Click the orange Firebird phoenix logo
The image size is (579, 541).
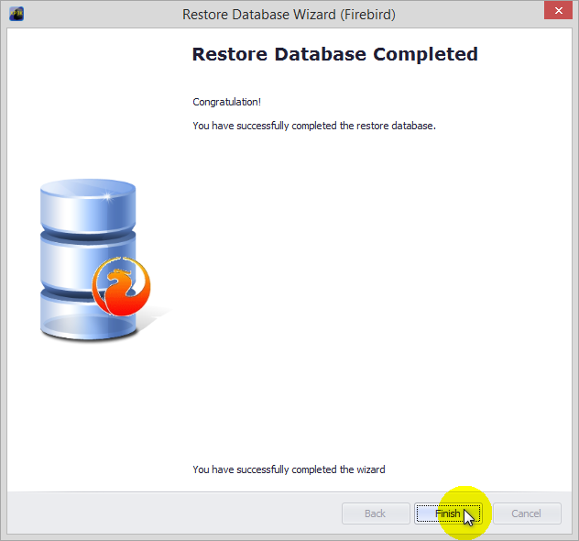[x=120, y=286]
